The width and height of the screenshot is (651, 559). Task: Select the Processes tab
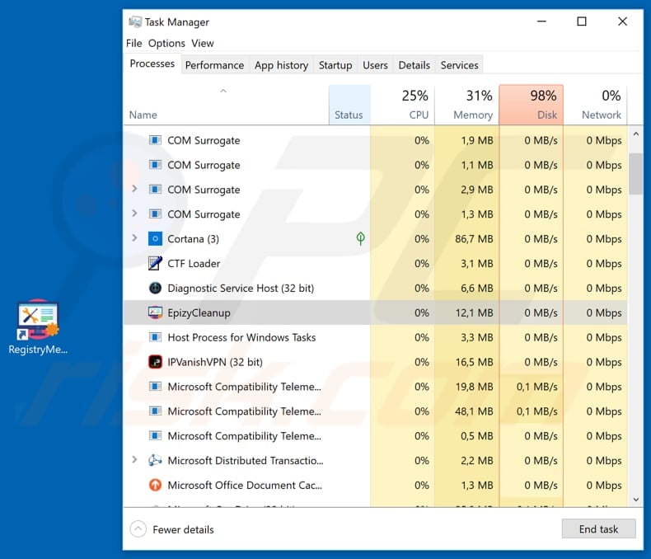(x=152, y=63)
